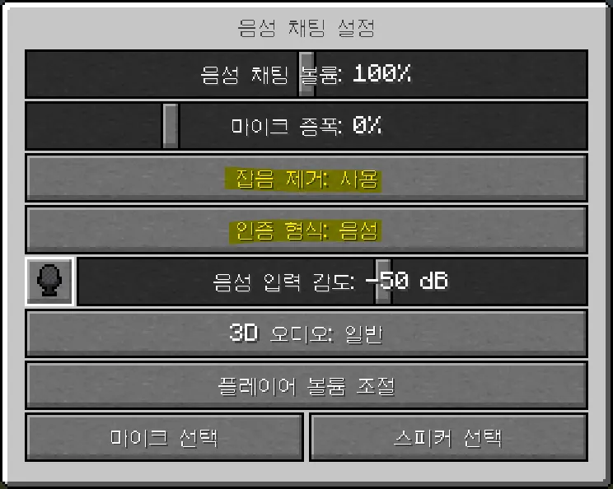
Task: Click the 마이크 증폭 slider handle
Action: click(171, 126)
